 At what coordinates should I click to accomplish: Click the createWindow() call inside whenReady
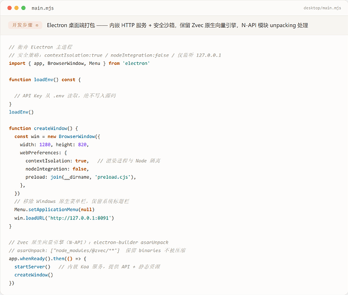pyautogui.click(x=34, y=275)
